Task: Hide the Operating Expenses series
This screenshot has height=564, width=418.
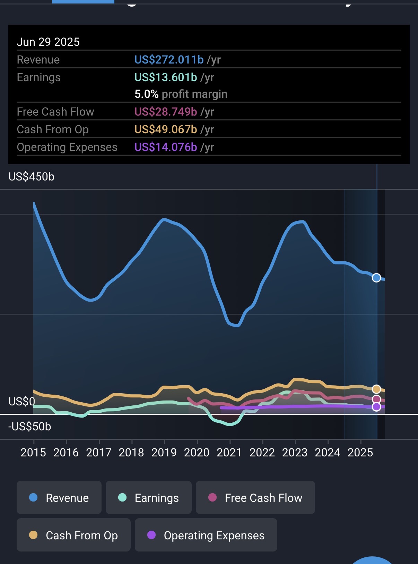Action: click(x=206, y=535)
